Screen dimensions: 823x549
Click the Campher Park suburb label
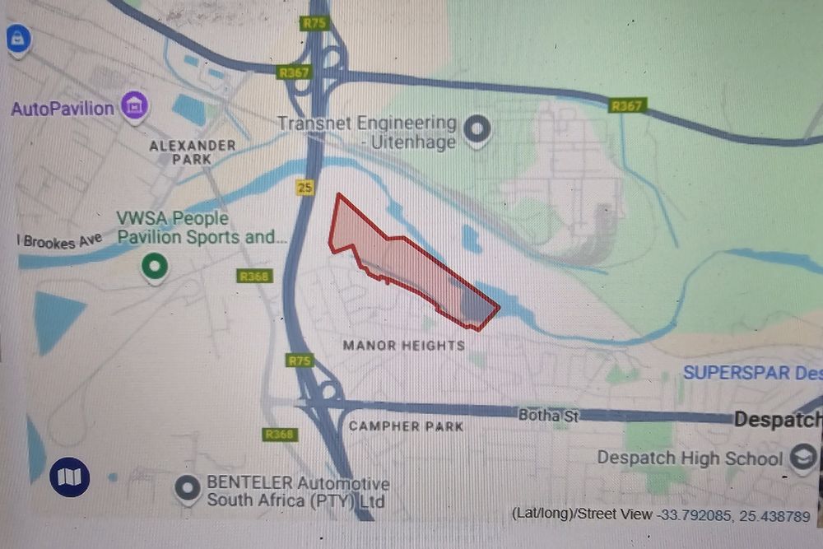tap(406, 426)
